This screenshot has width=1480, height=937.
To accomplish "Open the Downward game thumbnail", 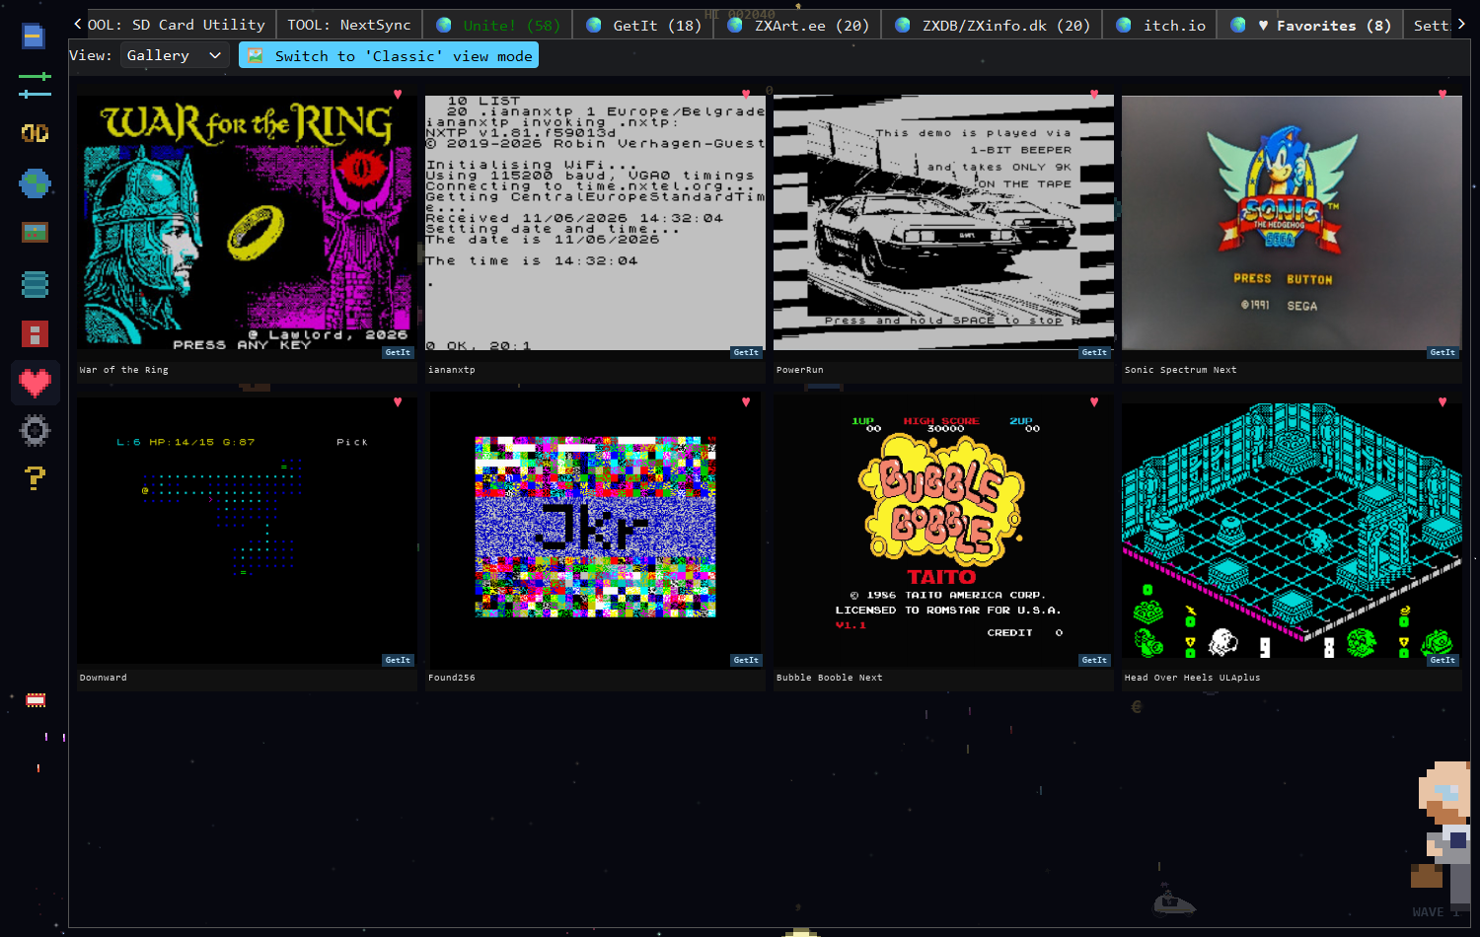I will point(247,531).
